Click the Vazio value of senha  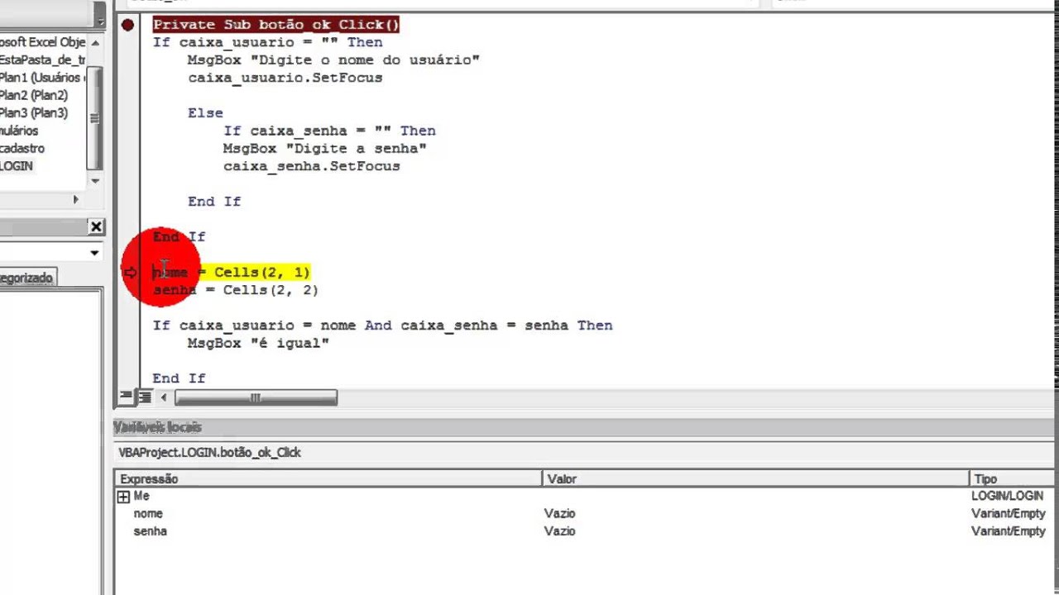[x=559, y=531]
